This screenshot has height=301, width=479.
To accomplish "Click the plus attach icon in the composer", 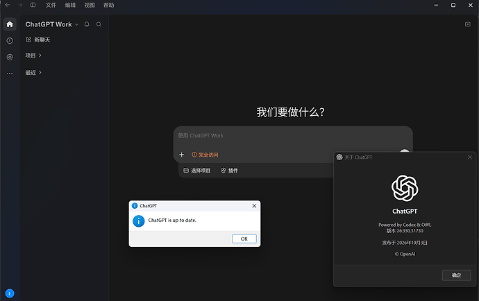I will coord(181,155).
